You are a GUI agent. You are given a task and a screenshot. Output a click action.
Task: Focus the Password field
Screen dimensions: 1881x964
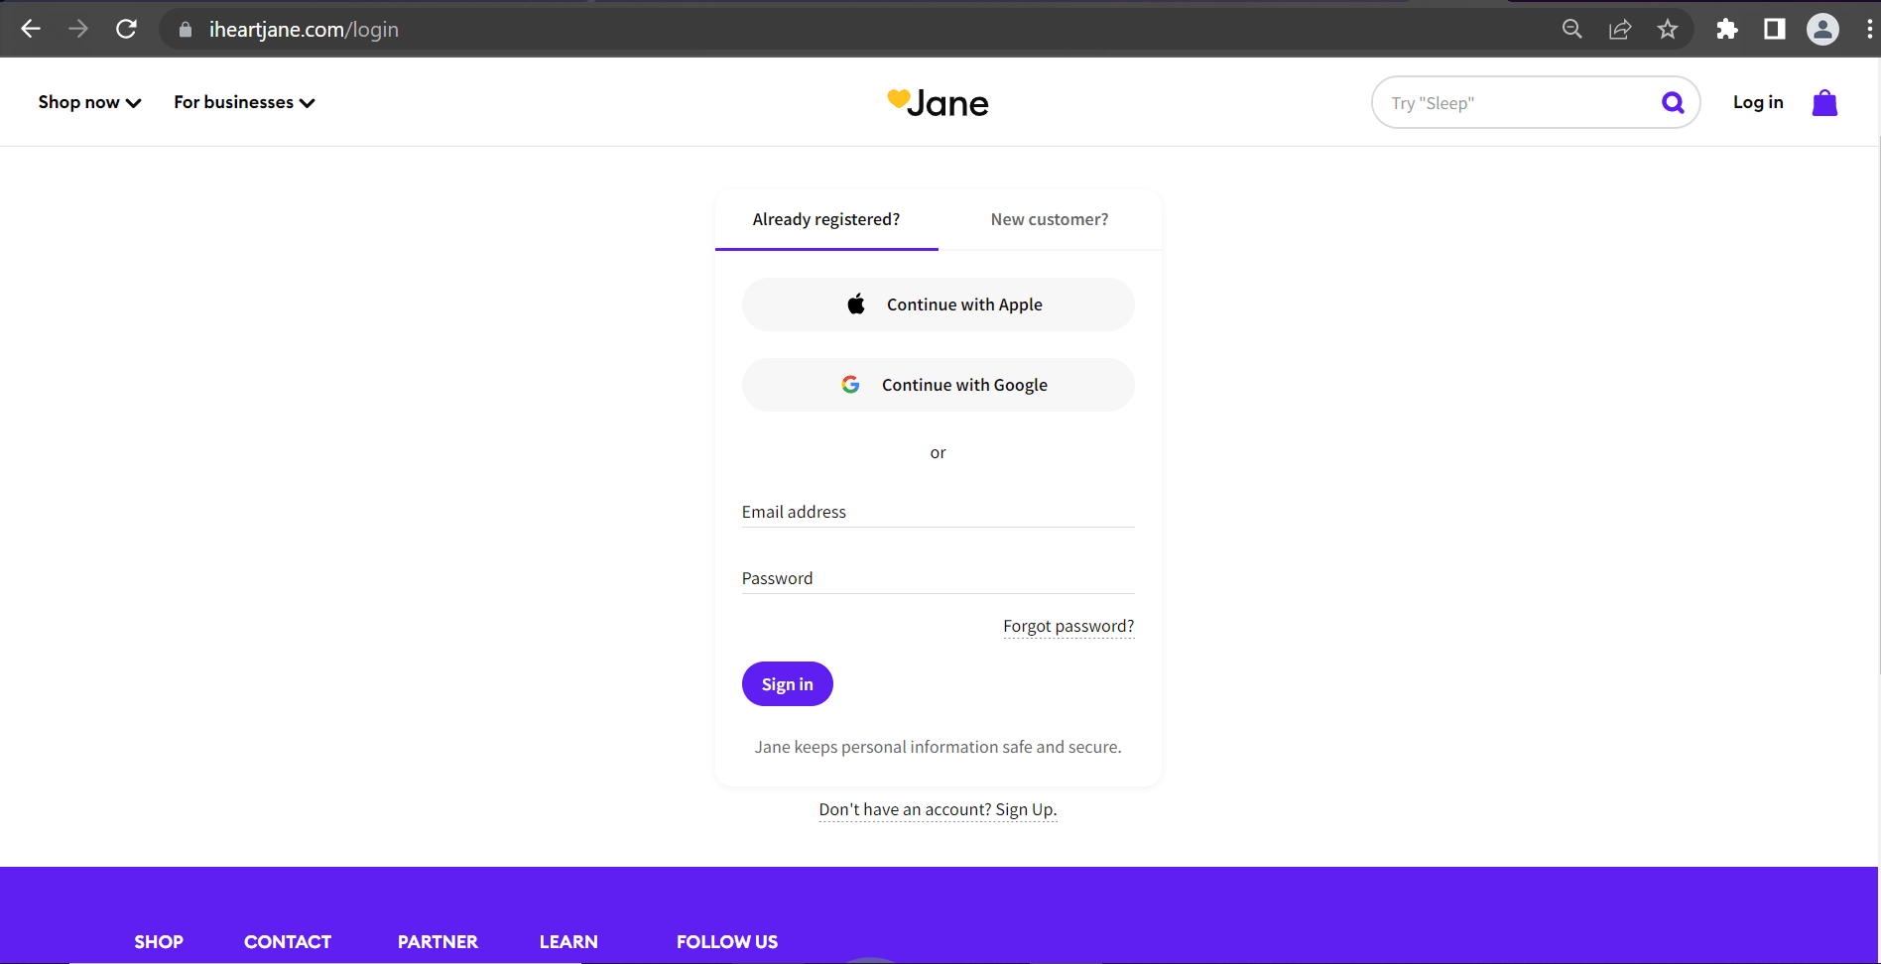coord(938,578)
